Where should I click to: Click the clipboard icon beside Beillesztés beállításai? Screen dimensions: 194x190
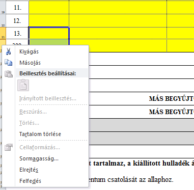pyautogui.click(x=9, y=74)
